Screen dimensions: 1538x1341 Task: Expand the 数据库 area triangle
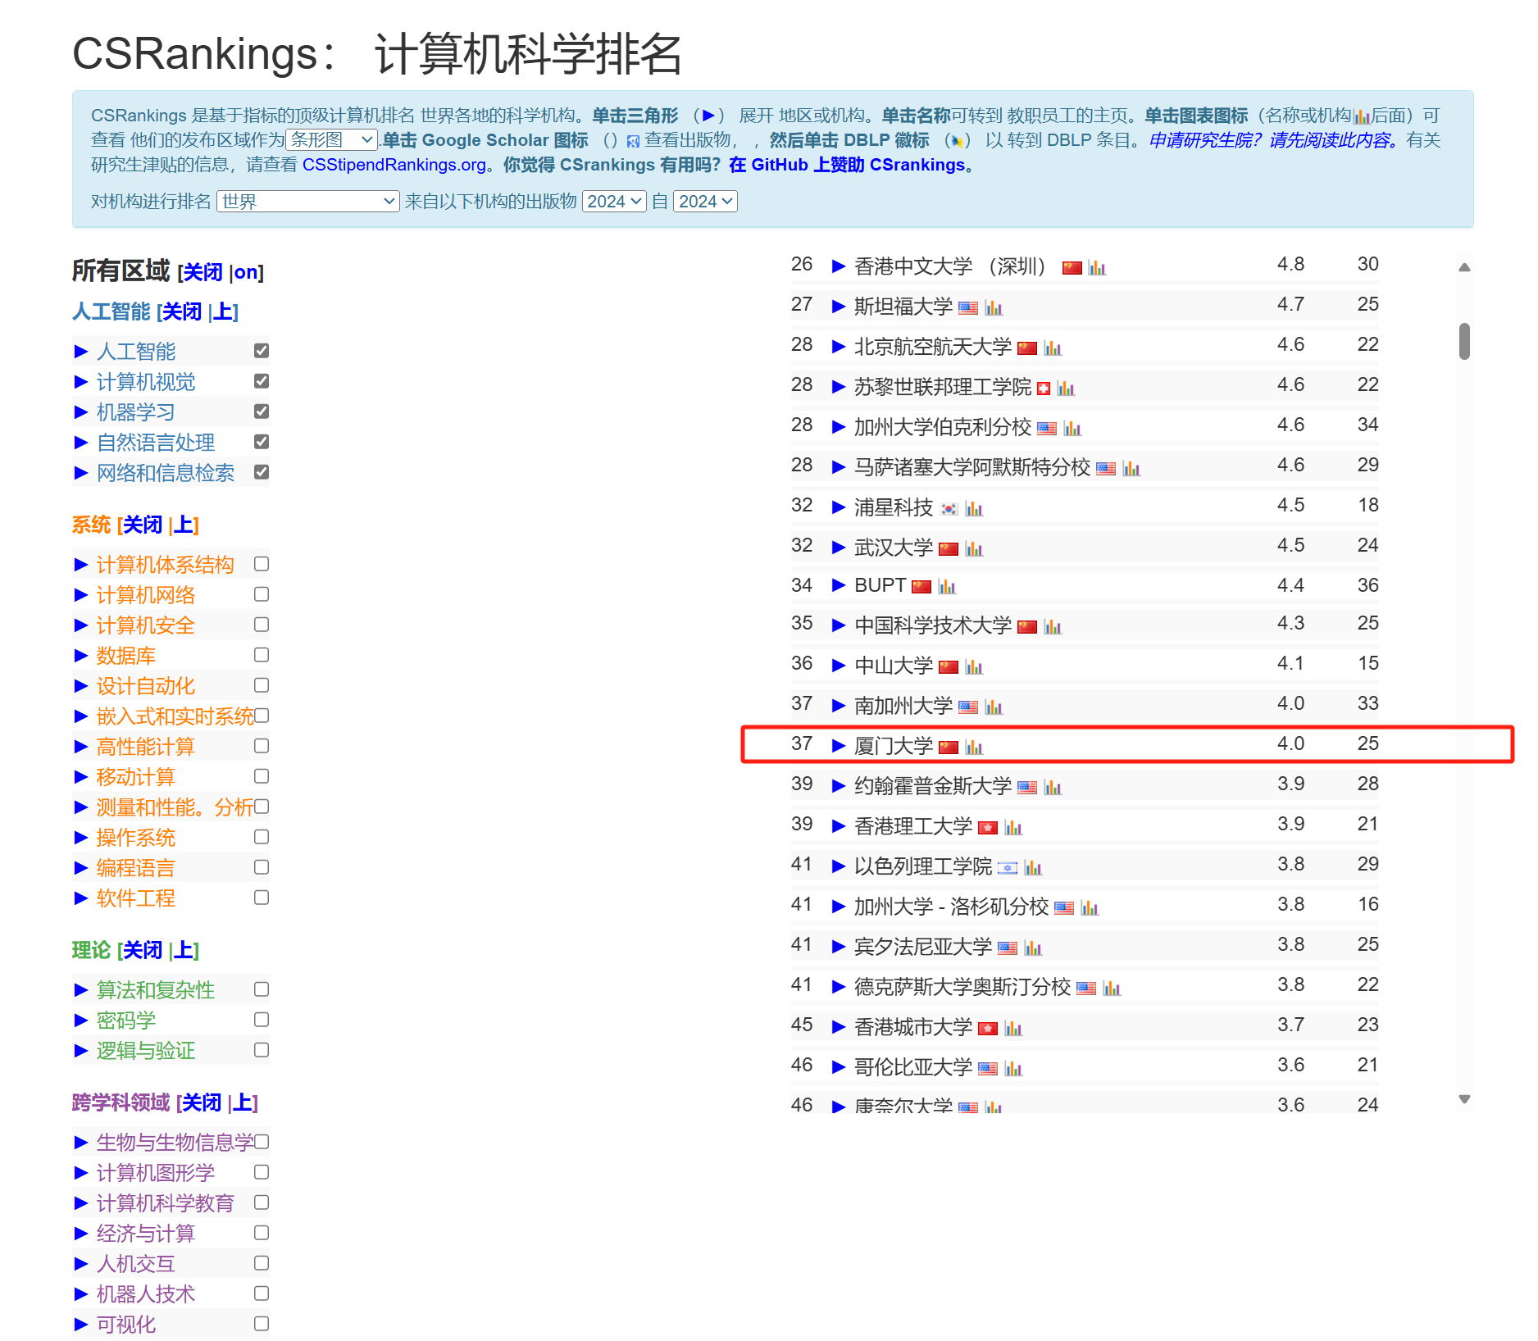pyautogui.click(x=81, y=656)
